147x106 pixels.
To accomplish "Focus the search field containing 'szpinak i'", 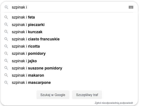I will tap(69, 7).
